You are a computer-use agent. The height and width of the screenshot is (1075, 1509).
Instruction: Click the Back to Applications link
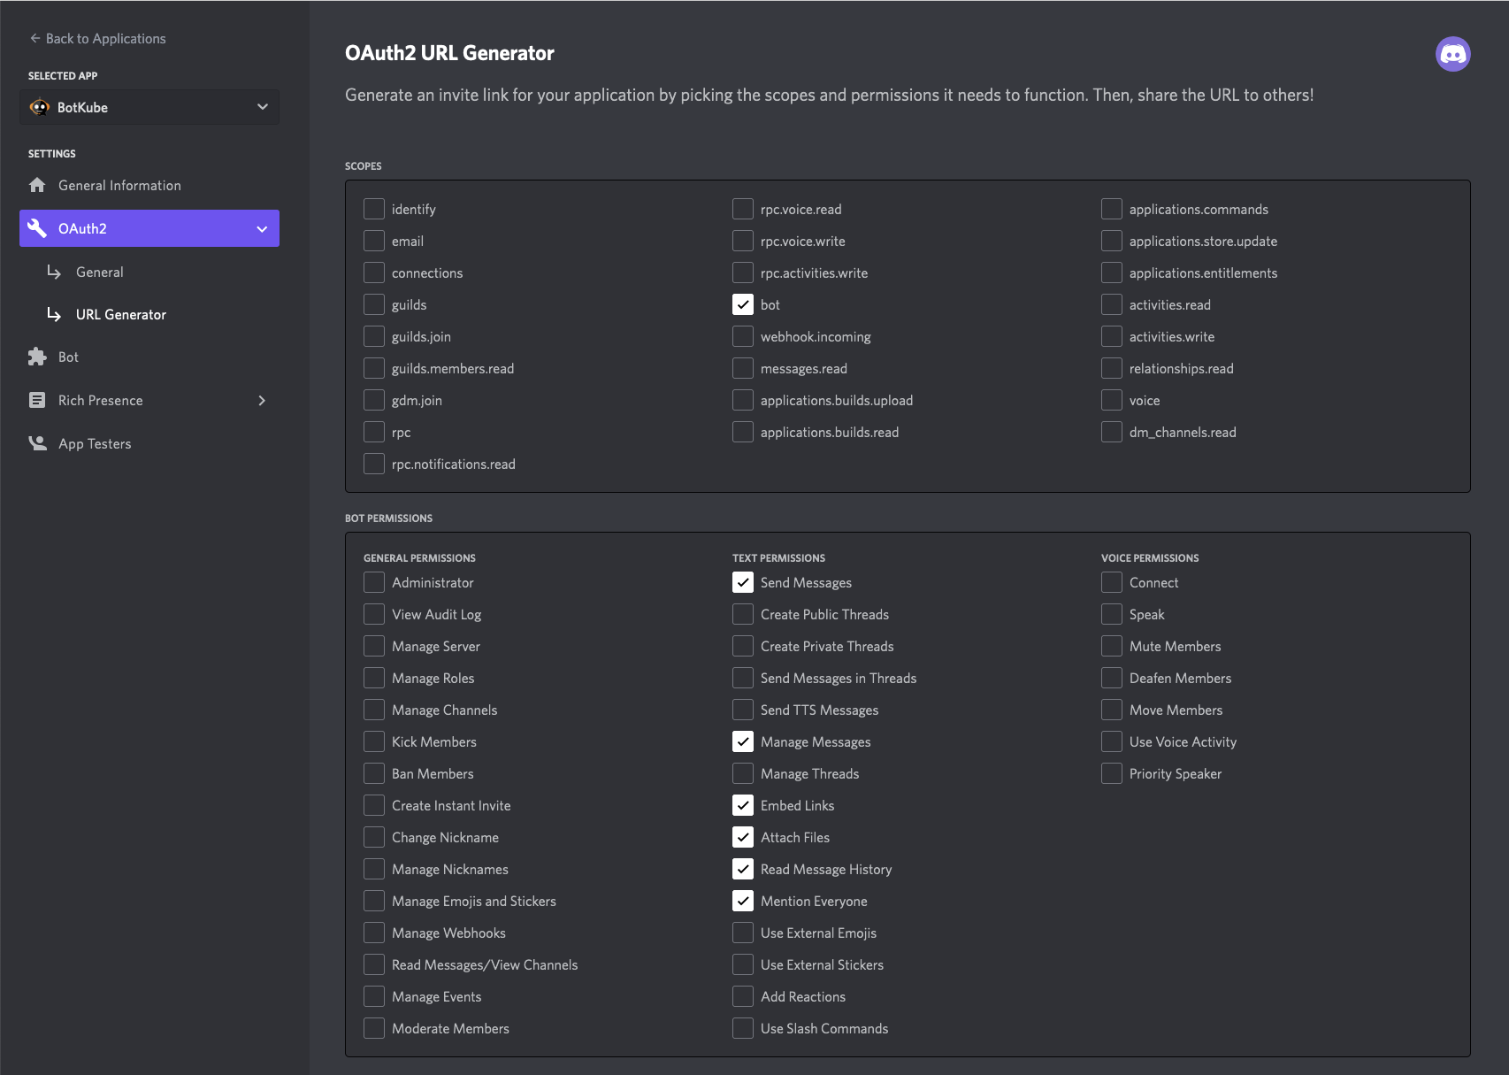click(x=106, y=38)
